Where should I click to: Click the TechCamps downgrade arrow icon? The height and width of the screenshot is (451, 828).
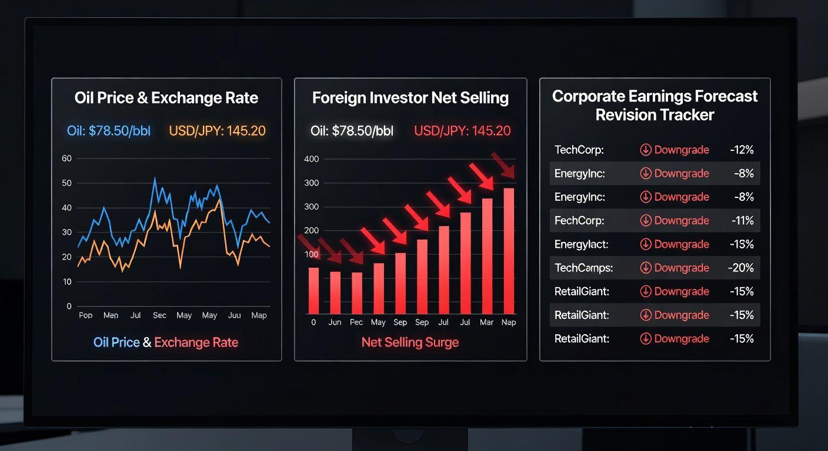click(645, 268)
